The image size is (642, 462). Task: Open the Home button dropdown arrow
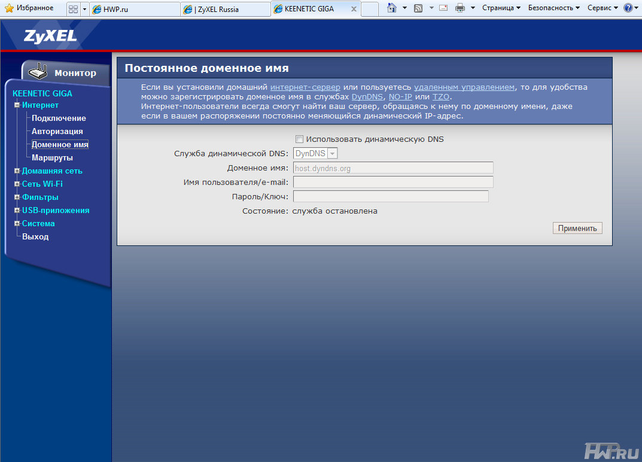404,8
